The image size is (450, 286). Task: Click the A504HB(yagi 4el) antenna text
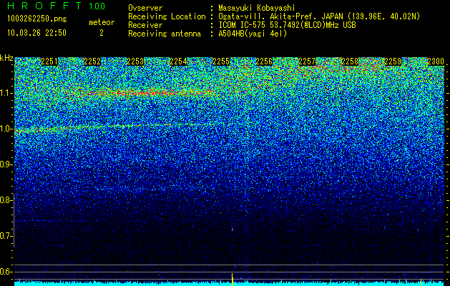(x=253, y=34)
